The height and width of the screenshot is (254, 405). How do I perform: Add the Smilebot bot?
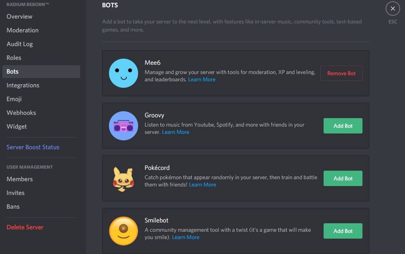click(x=343, y=231)
